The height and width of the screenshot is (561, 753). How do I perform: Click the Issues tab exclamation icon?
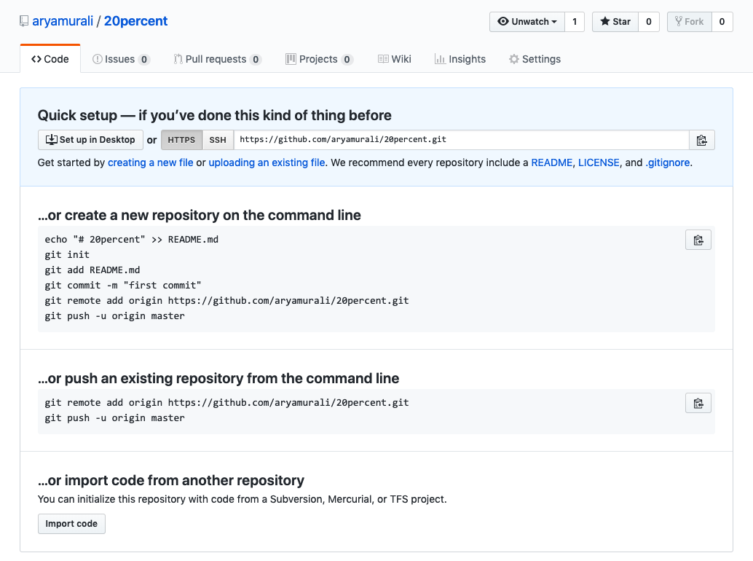pyautogui.click(x=98, y=59)
